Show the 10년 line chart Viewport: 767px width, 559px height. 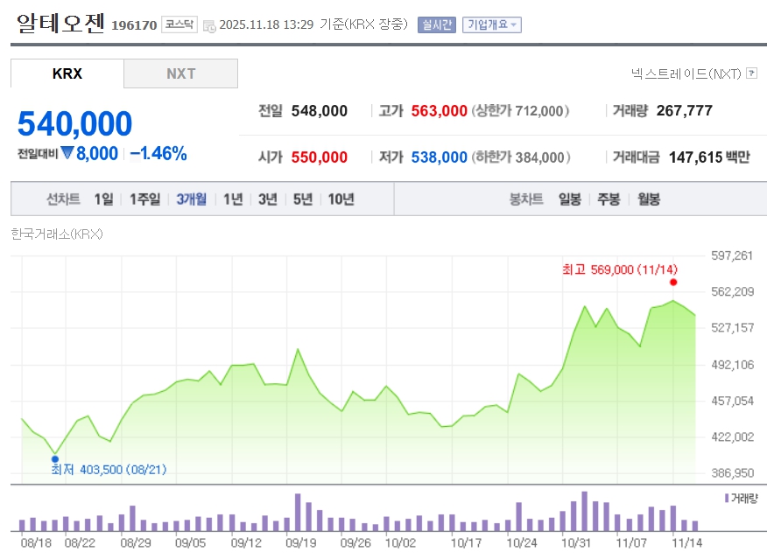pos(341,199)
